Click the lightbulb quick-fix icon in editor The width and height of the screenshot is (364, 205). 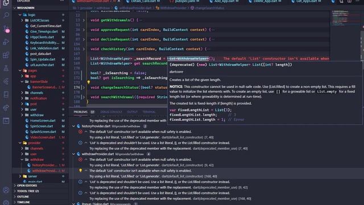click(x=89, y=82)
